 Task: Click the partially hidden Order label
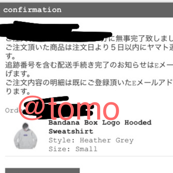coord(14,110)
